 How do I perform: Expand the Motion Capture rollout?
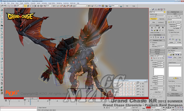click(175, 94)
